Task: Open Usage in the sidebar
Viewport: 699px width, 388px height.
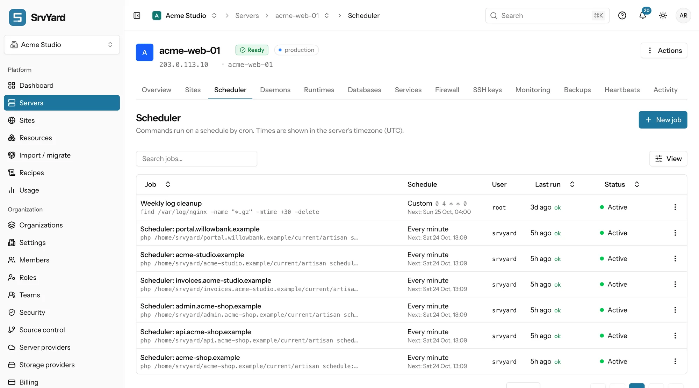Action: [x=62, y=190]
